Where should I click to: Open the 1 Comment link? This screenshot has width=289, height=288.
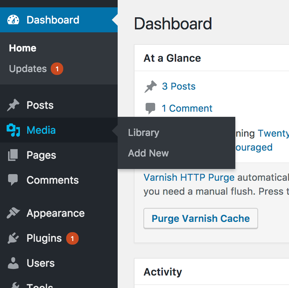coord(187,108)
